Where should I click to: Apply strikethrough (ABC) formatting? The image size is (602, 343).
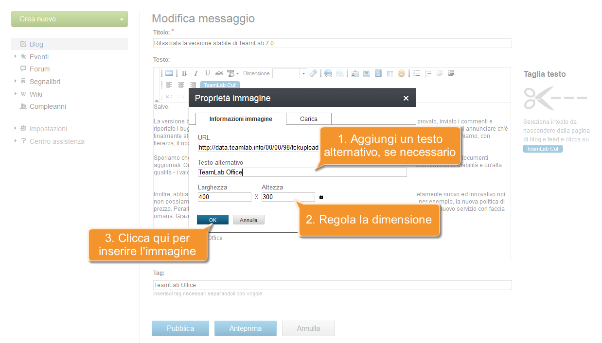(x=219, y=73)
